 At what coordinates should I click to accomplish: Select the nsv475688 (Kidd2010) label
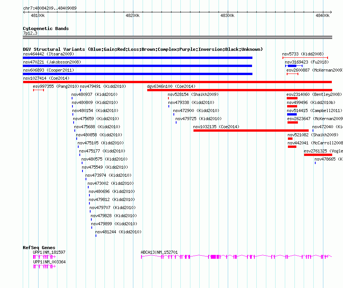[x=97, y=127]
